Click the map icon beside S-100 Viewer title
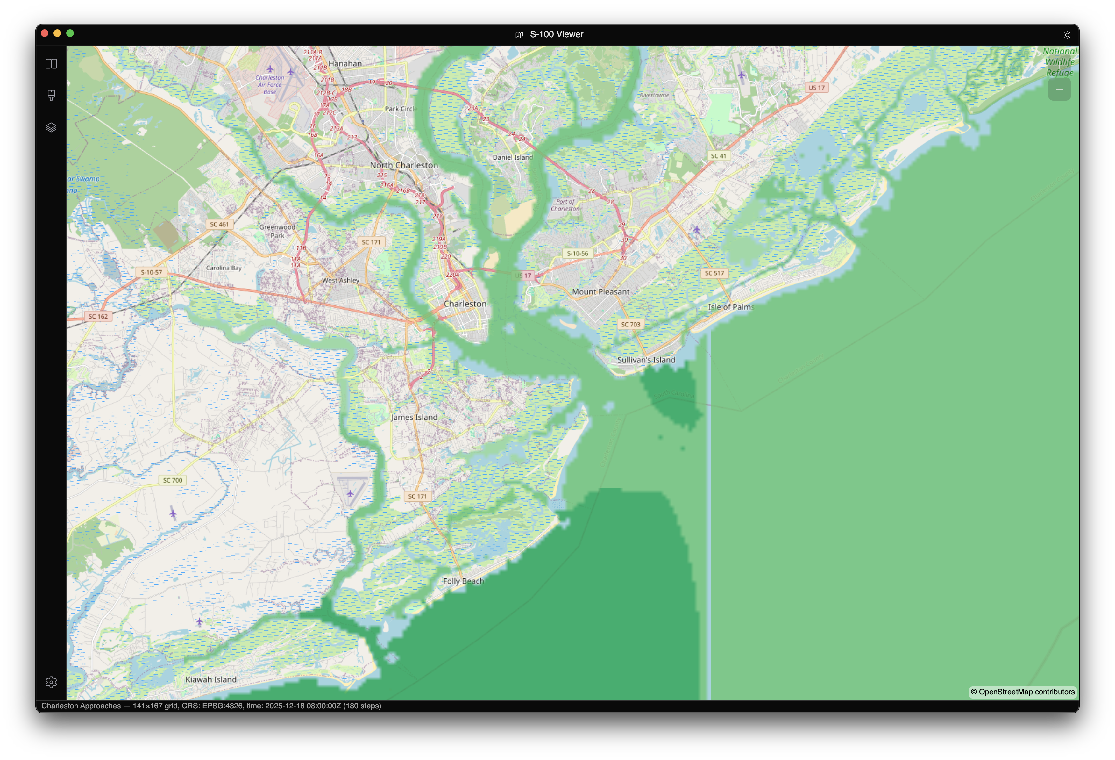Screen dimensions: 1115x760 click(519, 35)
